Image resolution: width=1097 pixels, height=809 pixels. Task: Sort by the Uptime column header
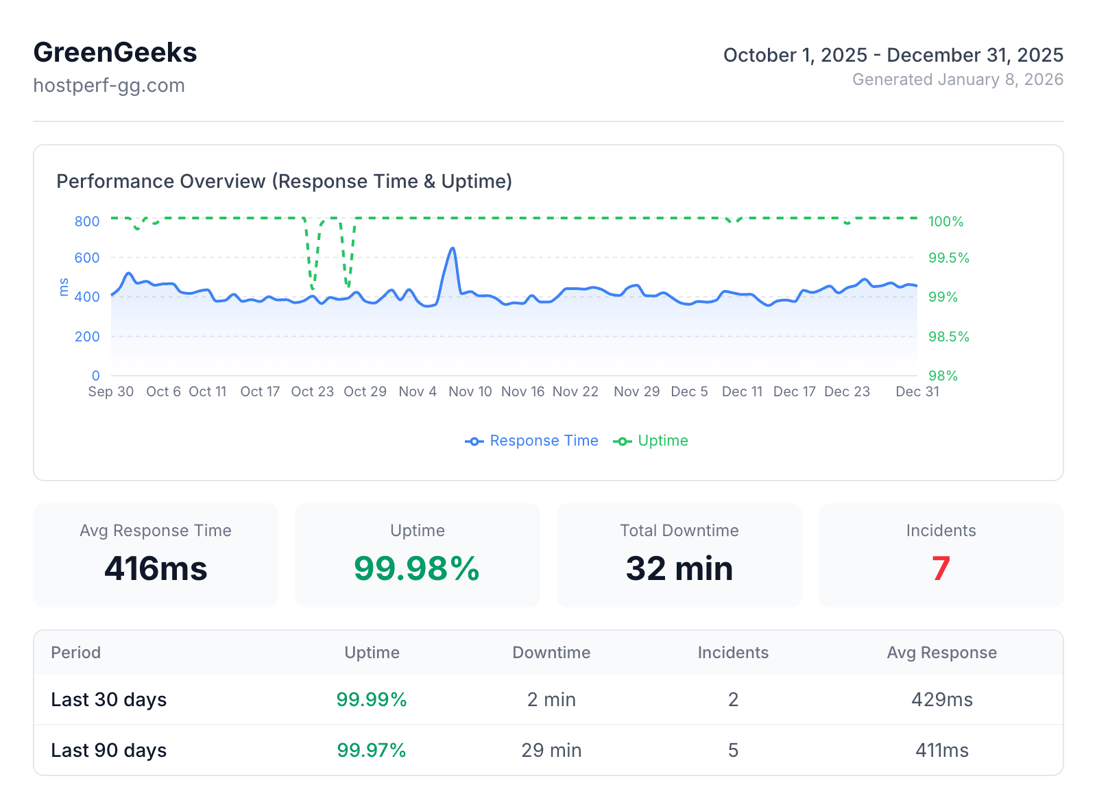tap(372, 653)
